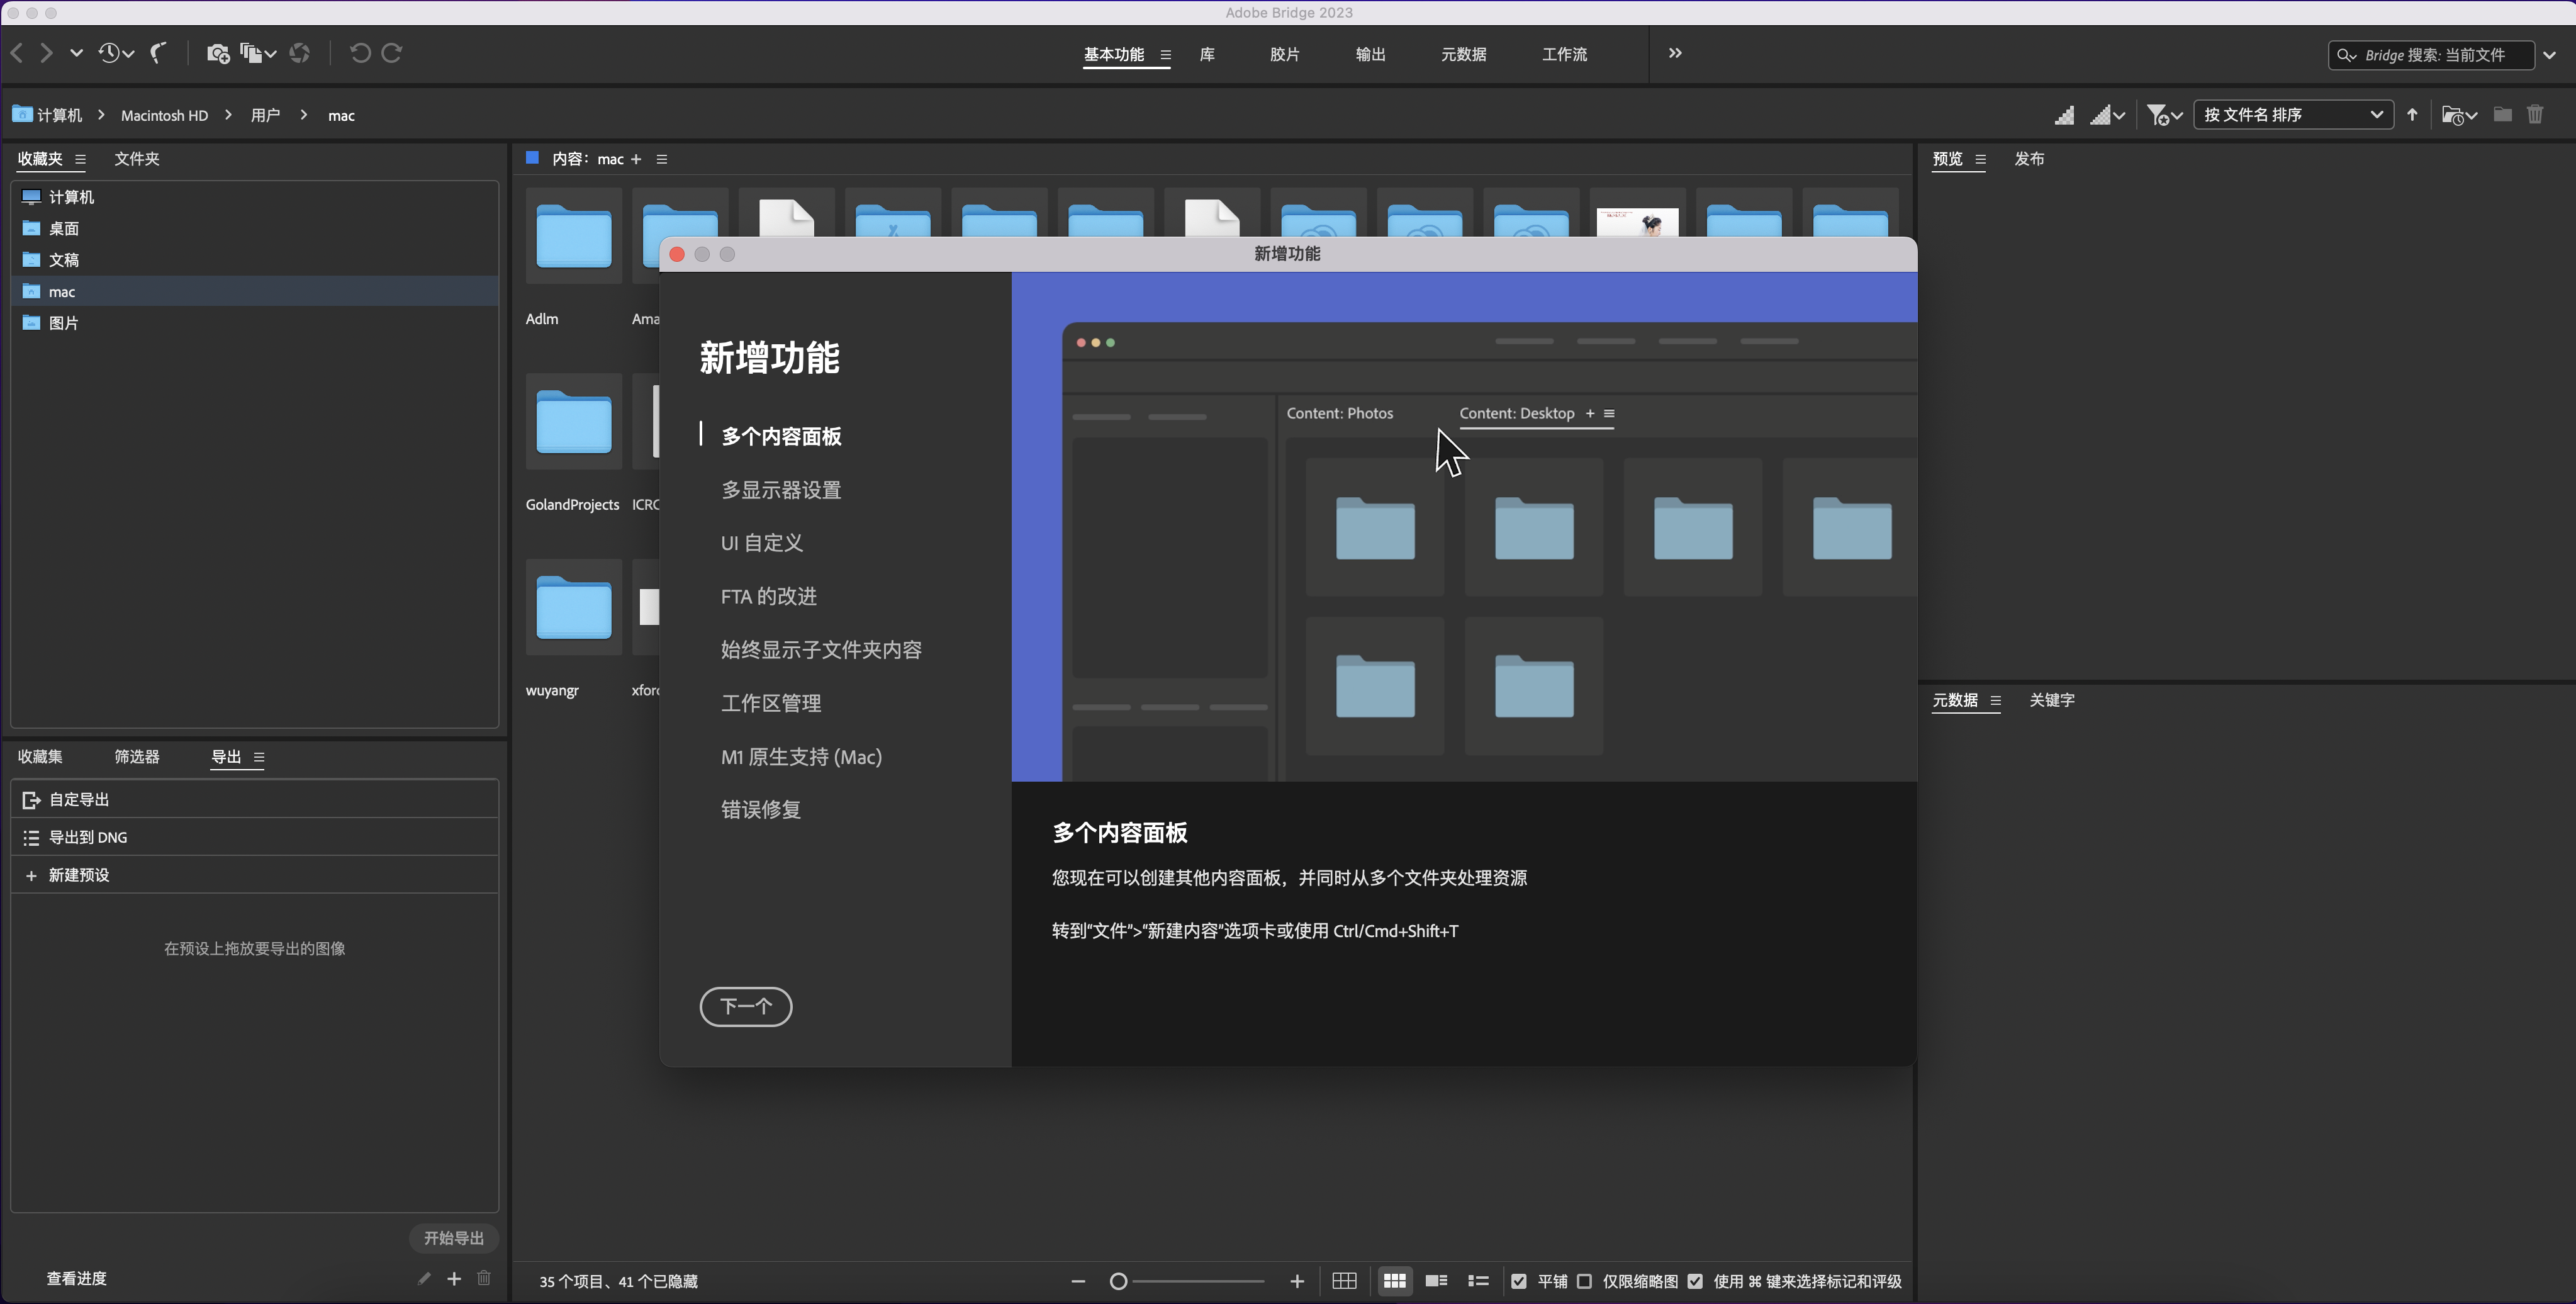This screenshot has width=2576, height=1304.
Task: Switch to list view icon
Action: tap(1478, 1281)
